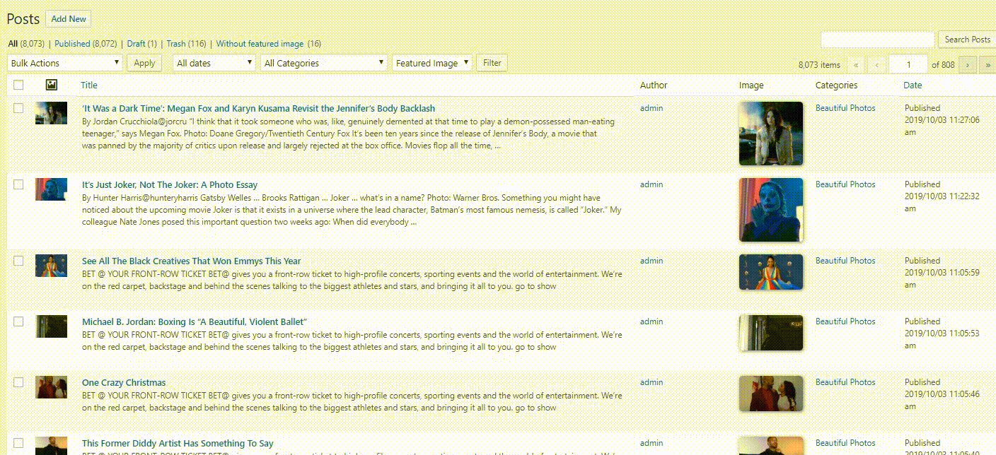Click small thumbnail icon of One Crazy Christmas
This screenshot has width=996, height=455.
(51, 387)
